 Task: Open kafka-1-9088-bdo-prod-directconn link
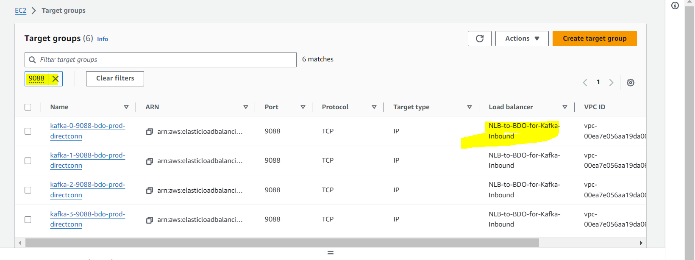tap(88, 160)
